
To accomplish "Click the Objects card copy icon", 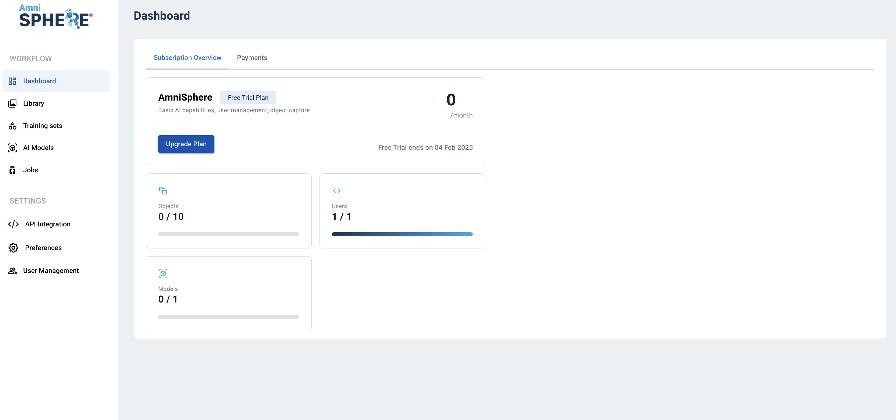I will pos(163,191).
